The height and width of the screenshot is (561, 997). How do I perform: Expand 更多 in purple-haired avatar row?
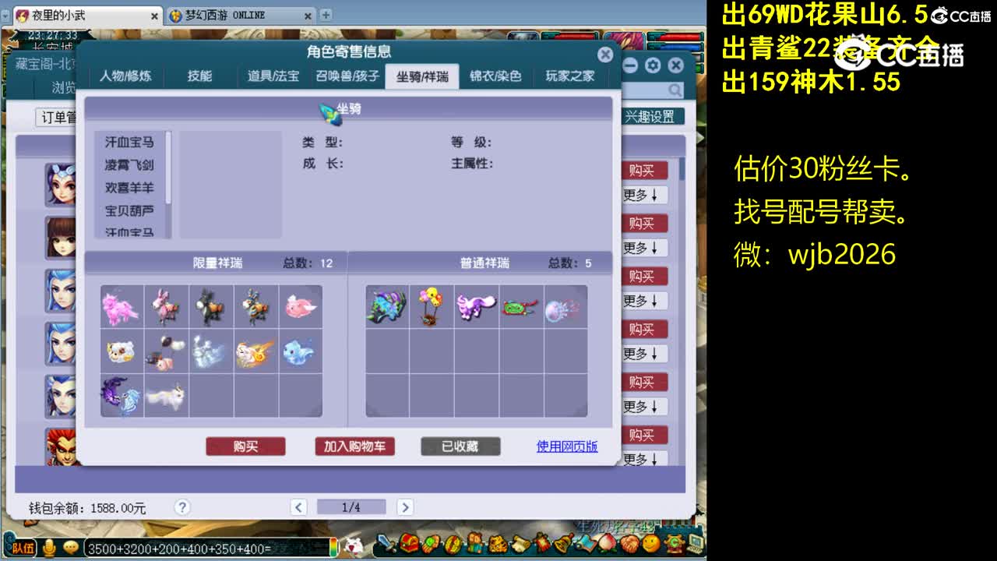(645, 195)
